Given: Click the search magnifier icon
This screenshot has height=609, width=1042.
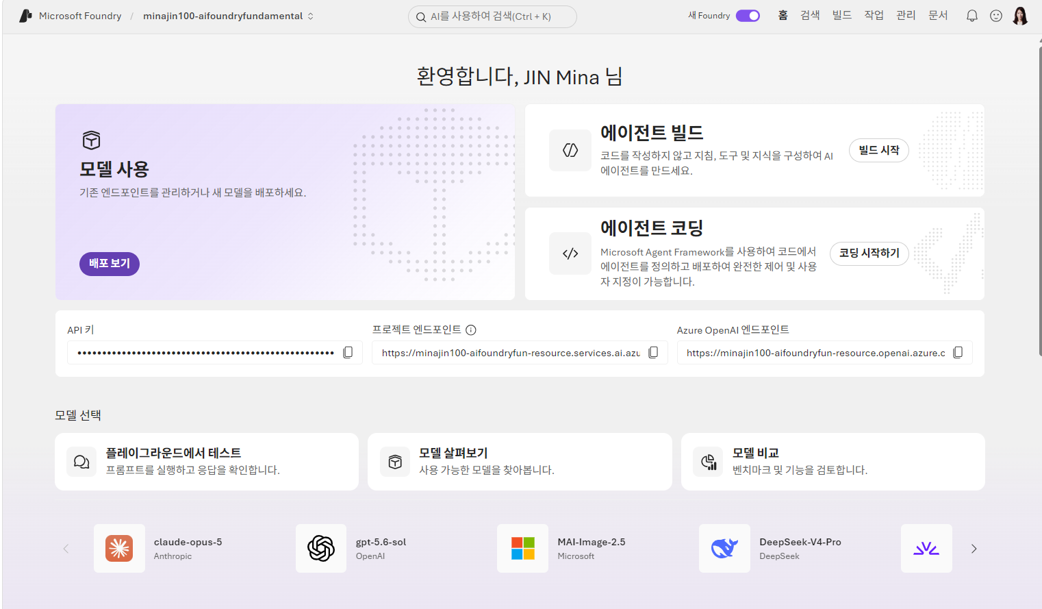Looking at the screenshot, I should click(421, 17).
